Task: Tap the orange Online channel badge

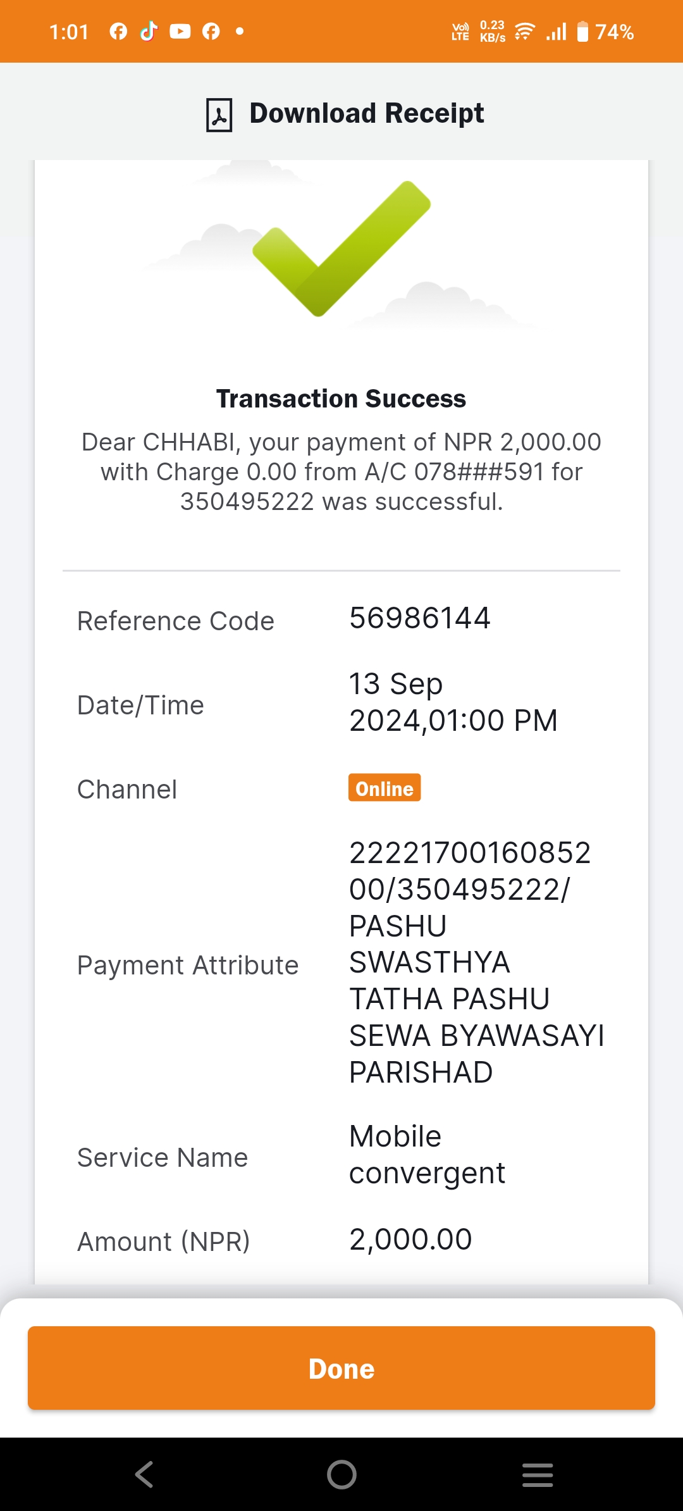Action: point(385,788)
